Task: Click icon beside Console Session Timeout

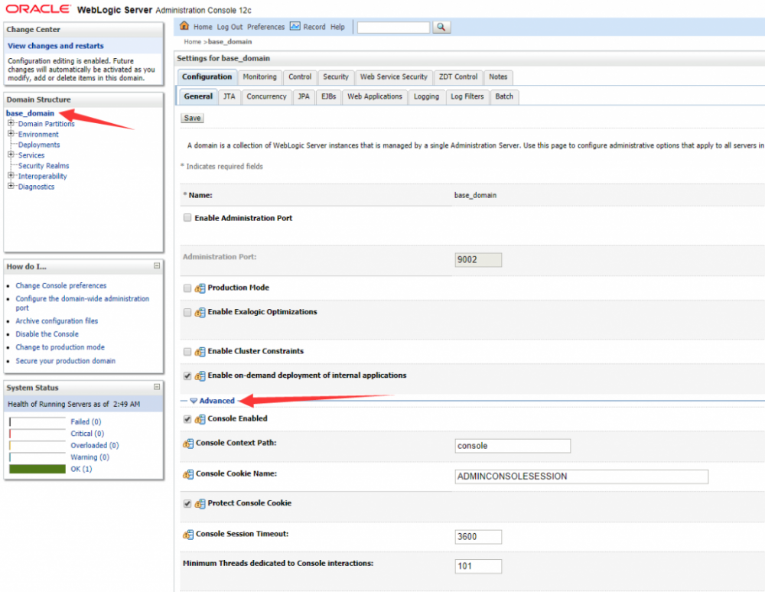Action: point(188,535)
